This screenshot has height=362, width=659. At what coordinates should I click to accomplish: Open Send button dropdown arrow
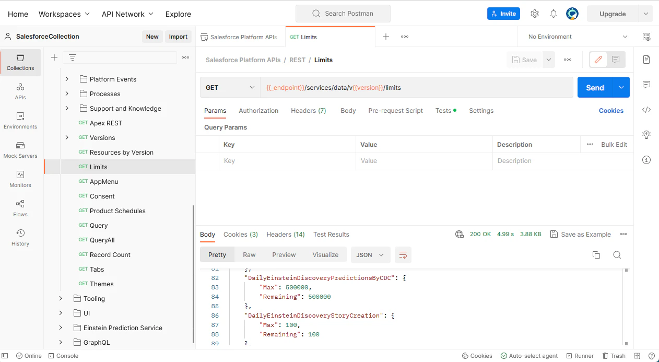coord(621,88)
